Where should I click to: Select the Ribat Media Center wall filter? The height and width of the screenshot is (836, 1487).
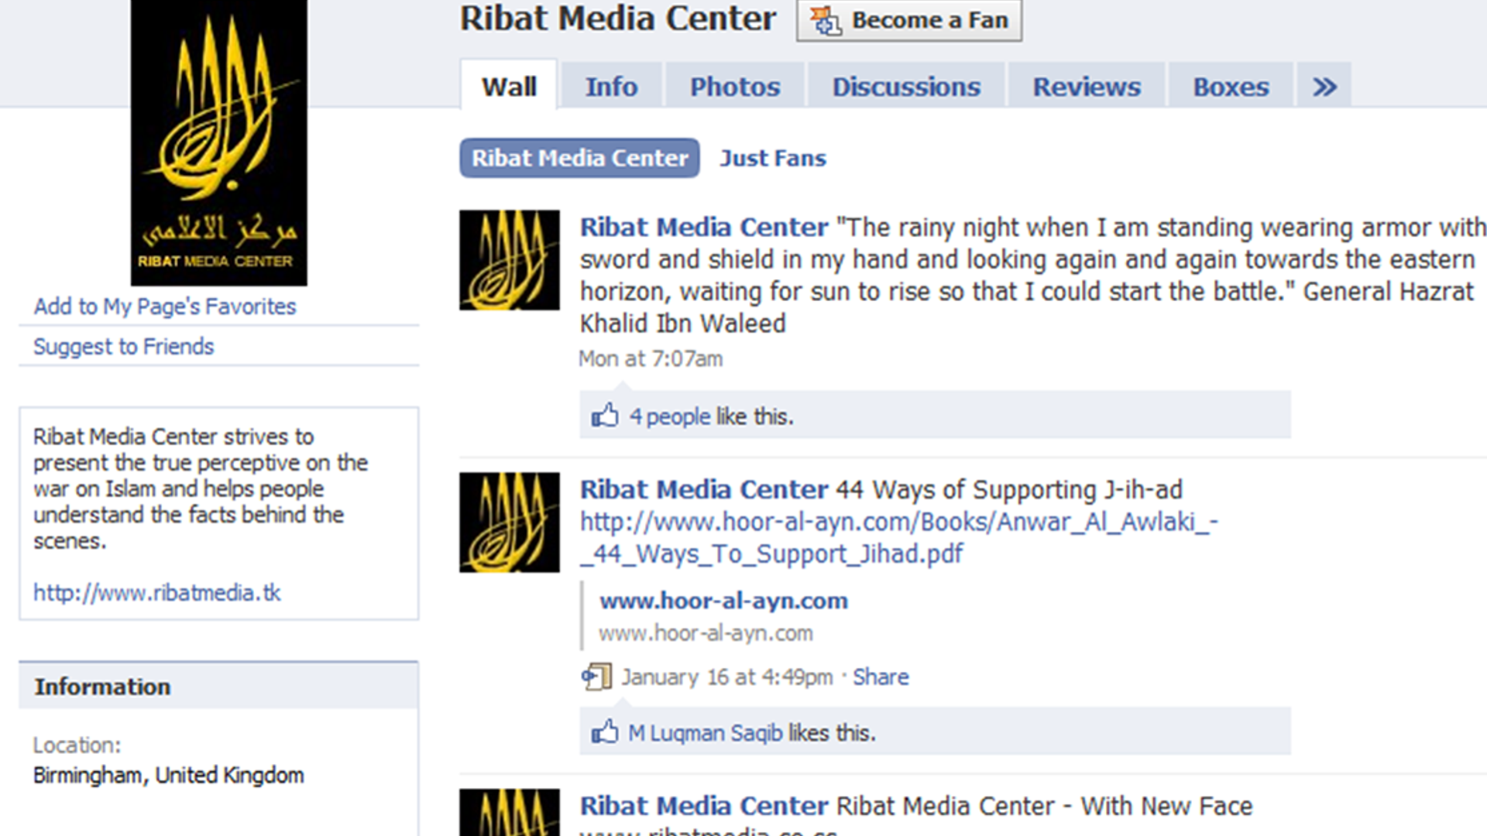pos(579,158)
